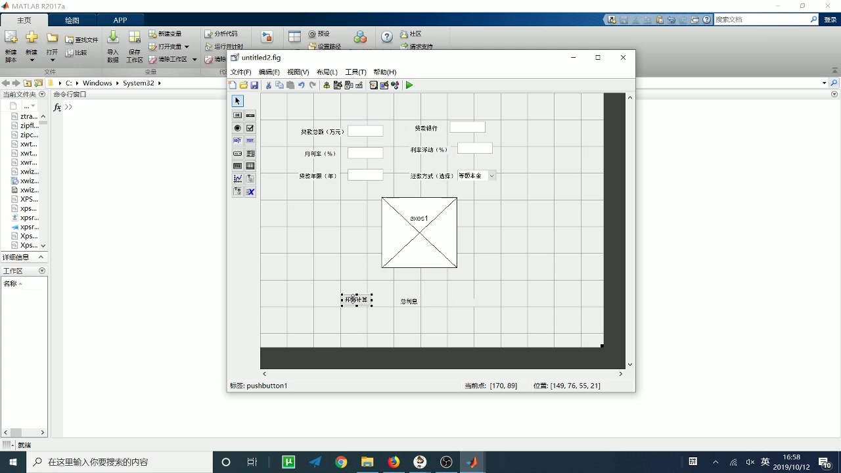Click New figure icon in GUIDE toolbar
The image size is (841, 473).
(x=233, y=85)
